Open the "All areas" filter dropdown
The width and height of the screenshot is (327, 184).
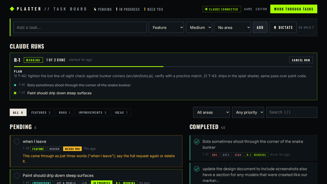(212, 112)
